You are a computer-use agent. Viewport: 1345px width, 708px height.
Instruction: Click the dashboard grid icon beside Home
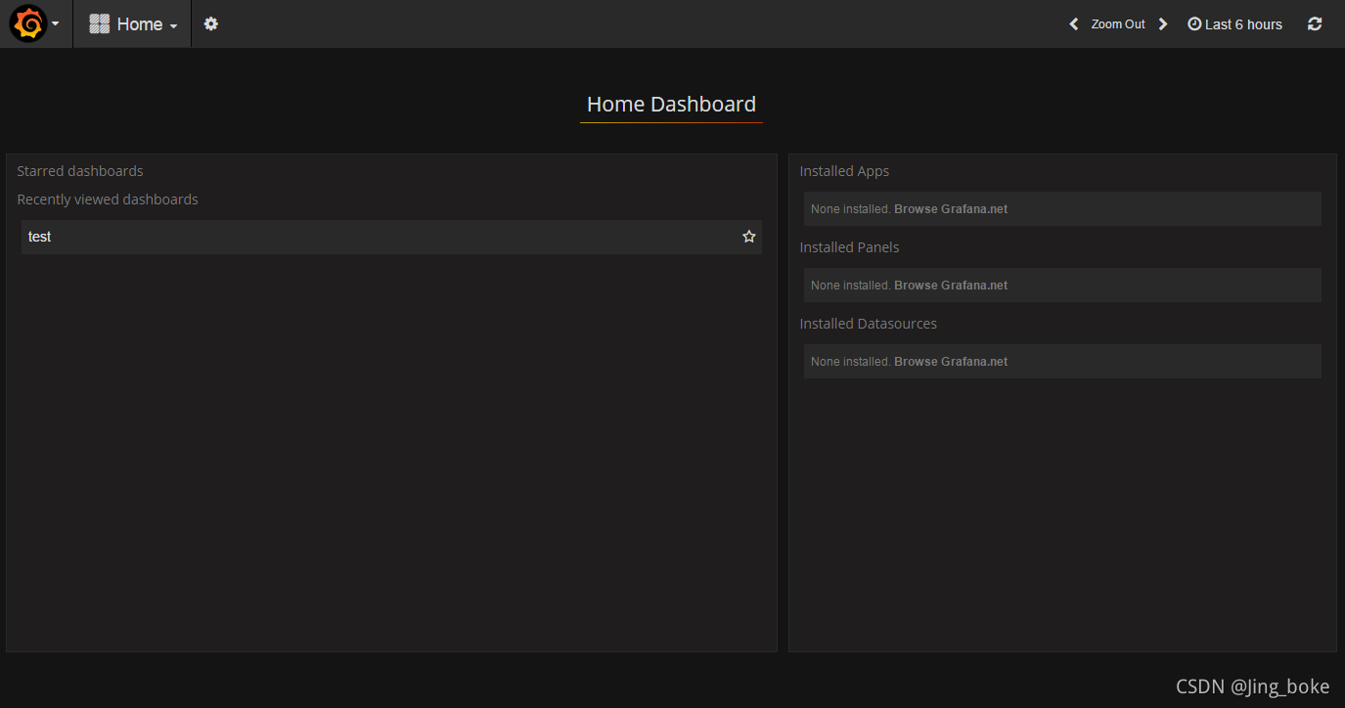(99, 23)
